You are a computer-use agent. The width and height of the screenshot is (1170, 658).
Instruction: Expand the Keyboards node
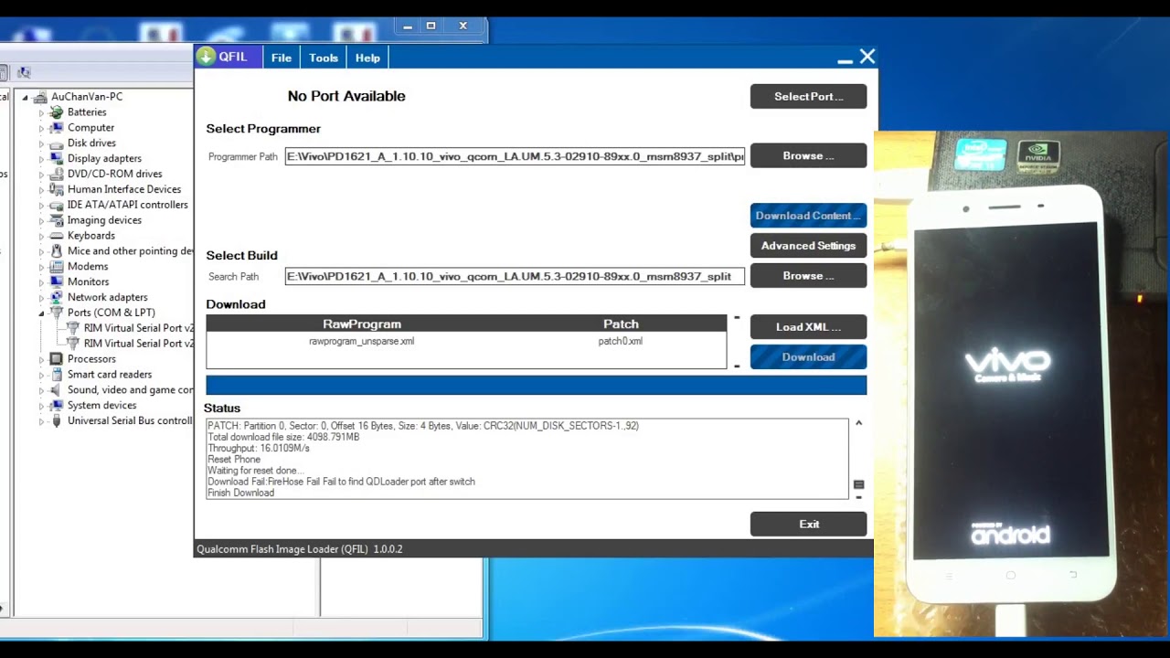[41, 236]
